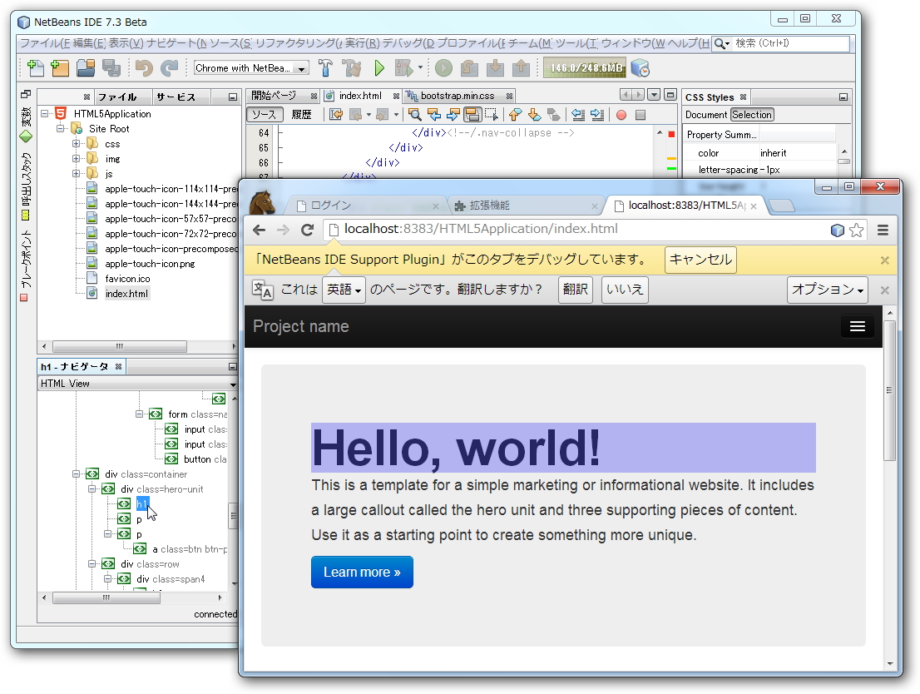
Task: Click Find Selection magnifier in editor toolbar
Action: click(414, 115)
